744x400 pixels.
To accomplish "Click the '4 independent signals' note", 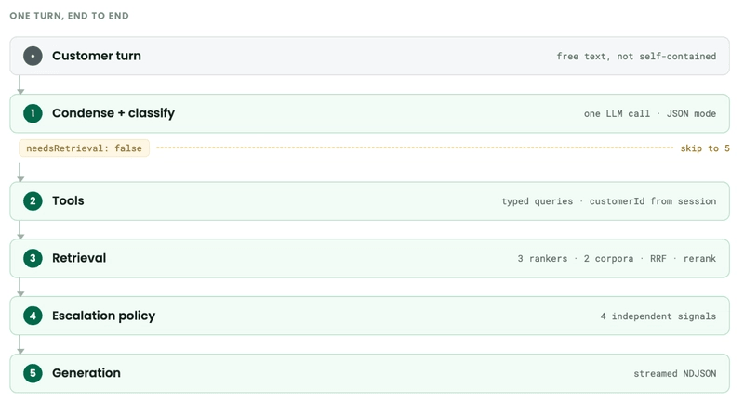I will (658, 316).
